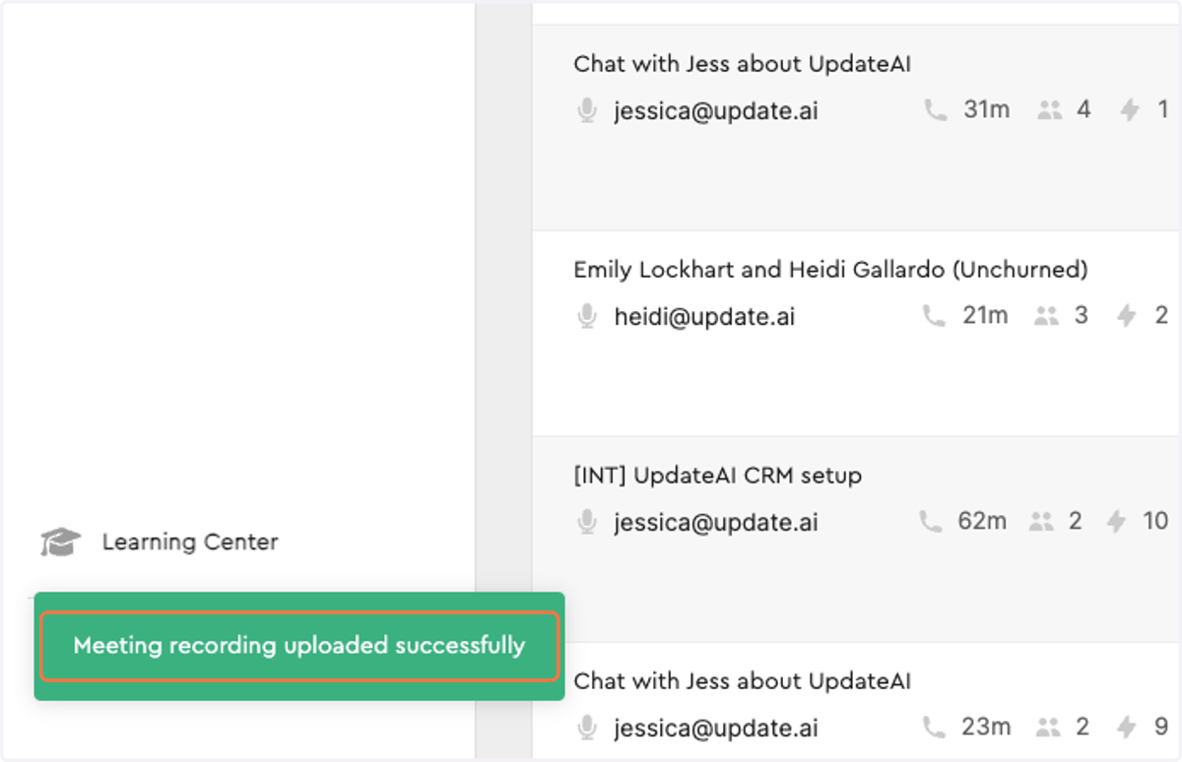Click the microphone icon beside heidi@update.ai

click(587, 316)
